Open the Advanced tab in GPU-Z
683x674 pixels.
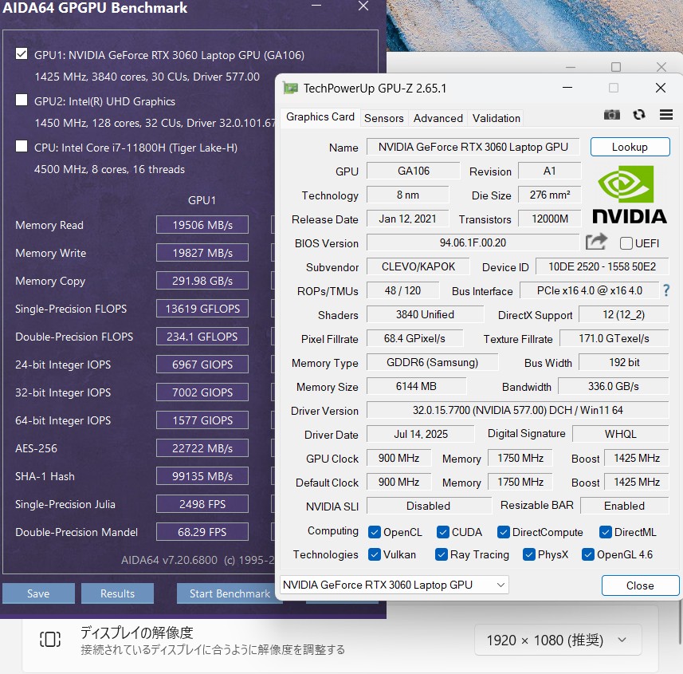coord(438,118)
